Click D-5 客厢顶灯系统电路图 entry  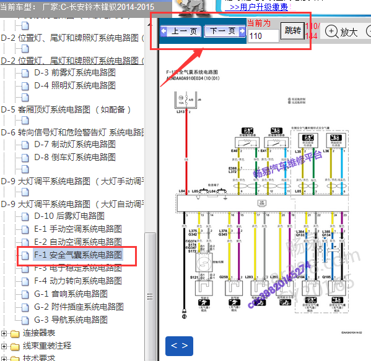click(x=66, y=109)
